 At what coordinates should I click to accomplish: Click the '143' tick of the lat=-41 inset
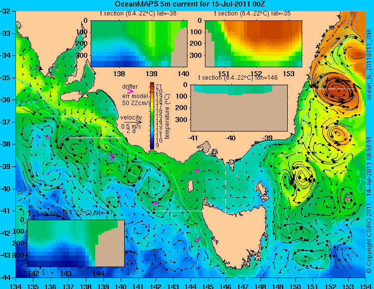click(66, 273)
